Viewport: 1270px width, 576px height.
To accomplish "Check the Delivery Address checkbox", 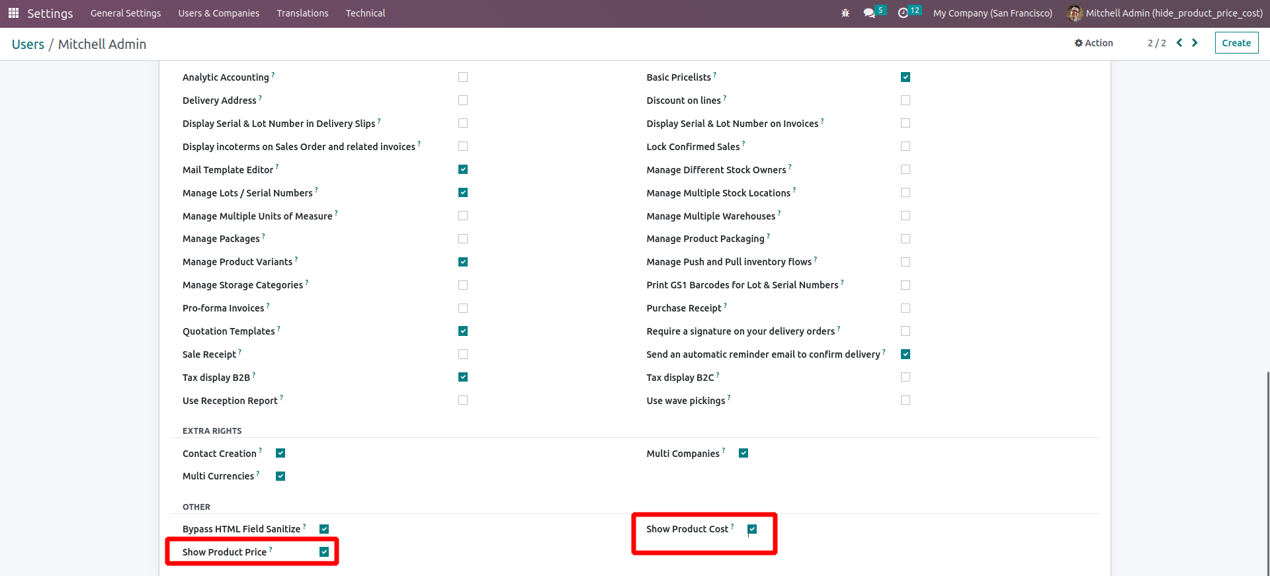I will (x=463, y=101).
